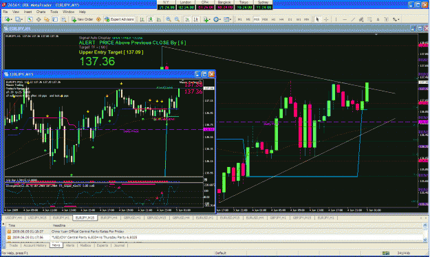Image resolution: width=430 pixels, height=257 pixels.
Task: Open the Tools menu
Action: tap(54, 12)
